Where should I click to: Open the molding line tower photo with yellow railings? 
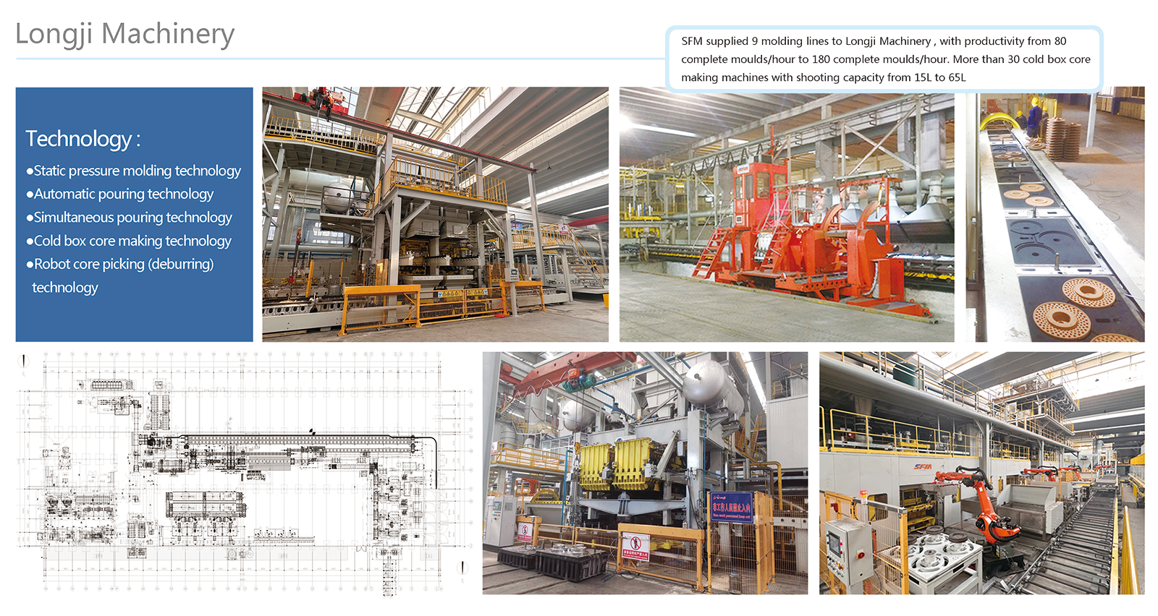(435, 214)
